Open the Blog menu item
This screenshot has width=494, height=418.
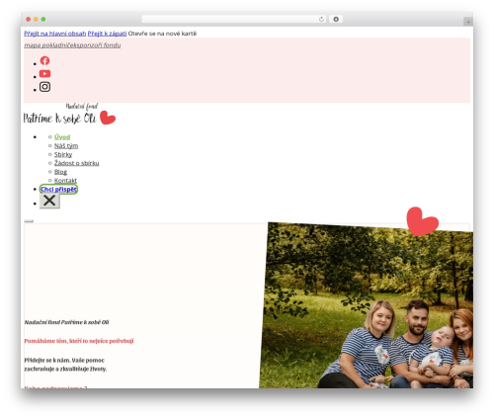coord(60,172)
